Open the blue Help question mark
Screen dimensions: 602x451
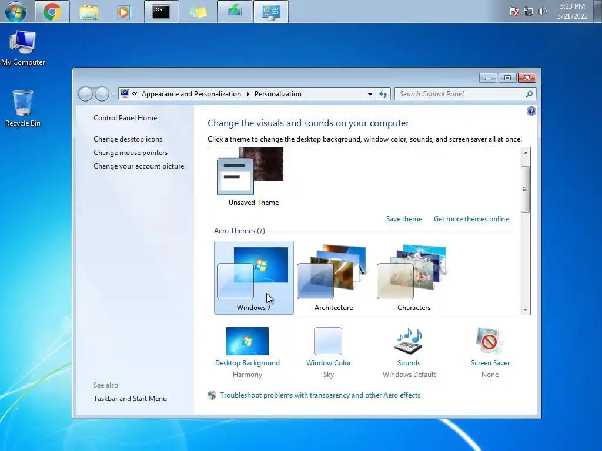[531, 111]
